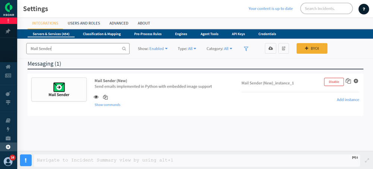Image resolution: width=373 pixels, height=169 pixels.
Task: Click the blue exclamation button by command line
Action: click(26, 160)
